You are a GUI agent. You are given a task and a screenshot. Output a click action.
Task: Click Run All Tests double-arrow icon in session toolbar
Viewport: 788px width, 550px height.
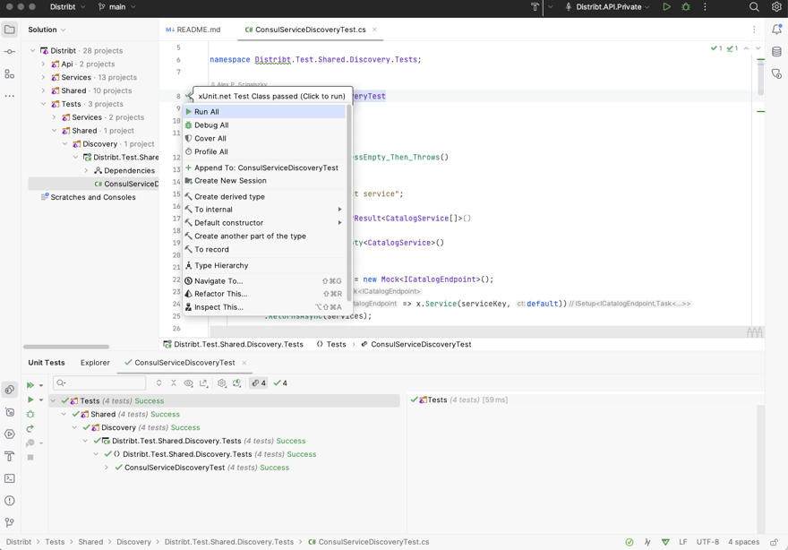click(30, 385)
